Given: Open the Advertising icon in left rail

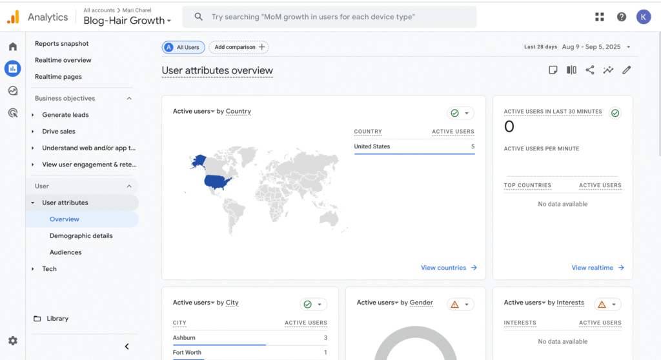Looking at the screenshot, I should (13, 112).
